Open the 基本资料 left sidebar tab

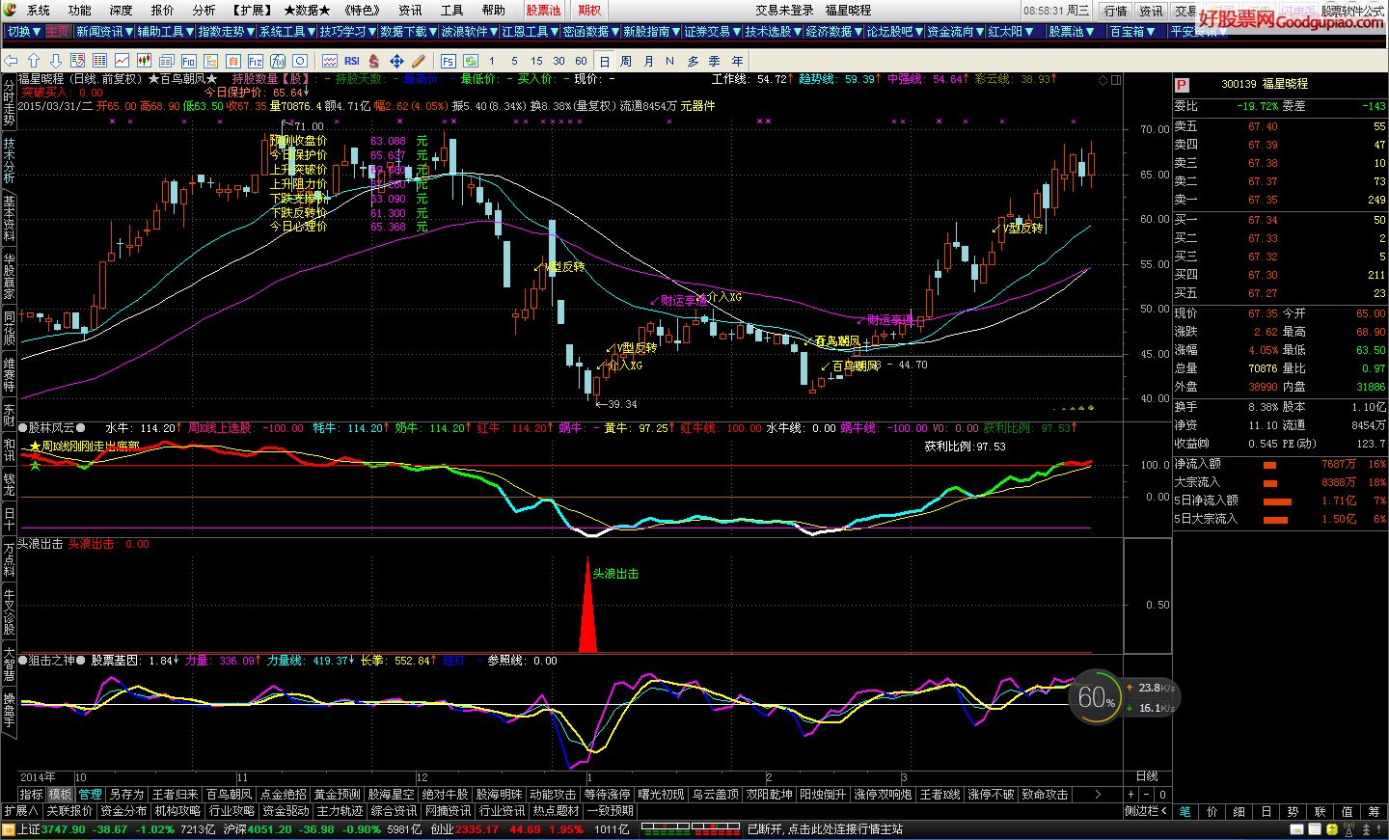9,218
